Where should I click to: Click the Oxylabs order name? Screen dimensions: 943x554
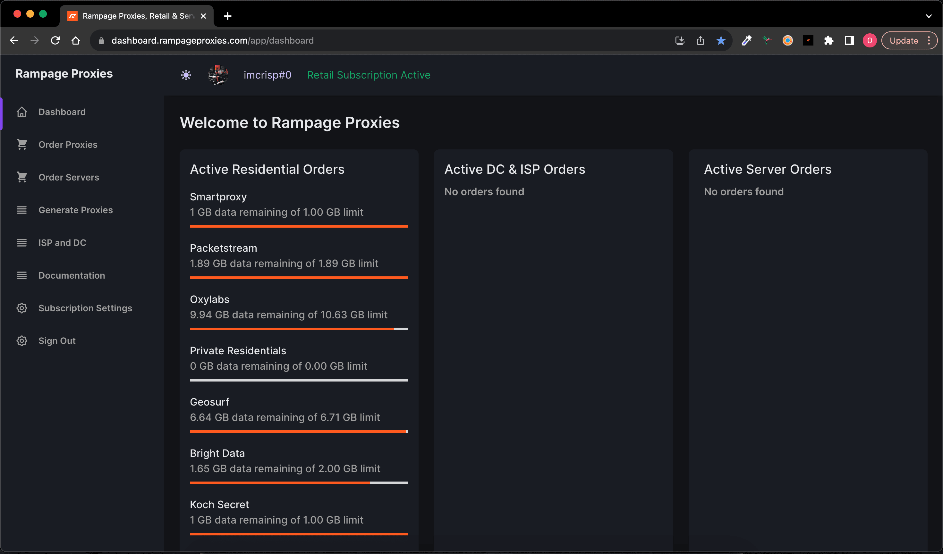point(209,299)
